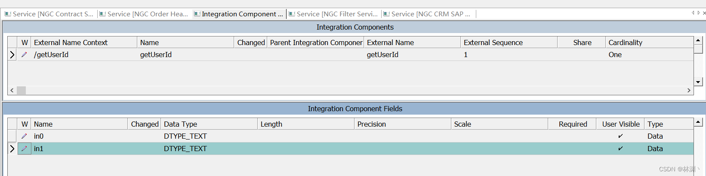This screenshot has width=706, height=176.
Task: Toggle User Visible checkmark for in0
Action: tap(620, 136)
